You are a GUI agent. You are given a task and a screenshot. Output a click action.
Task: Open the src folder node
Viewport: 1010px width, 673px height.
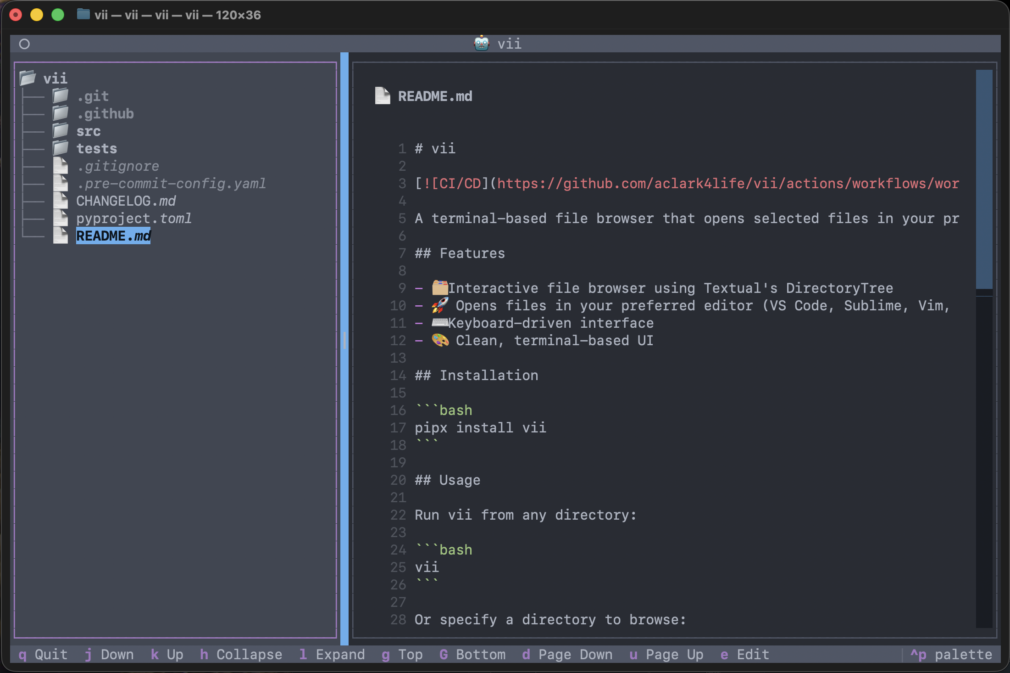[89, 131]
